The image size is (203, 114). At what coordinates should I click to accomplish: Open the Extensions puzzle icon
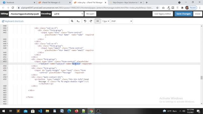182,8
